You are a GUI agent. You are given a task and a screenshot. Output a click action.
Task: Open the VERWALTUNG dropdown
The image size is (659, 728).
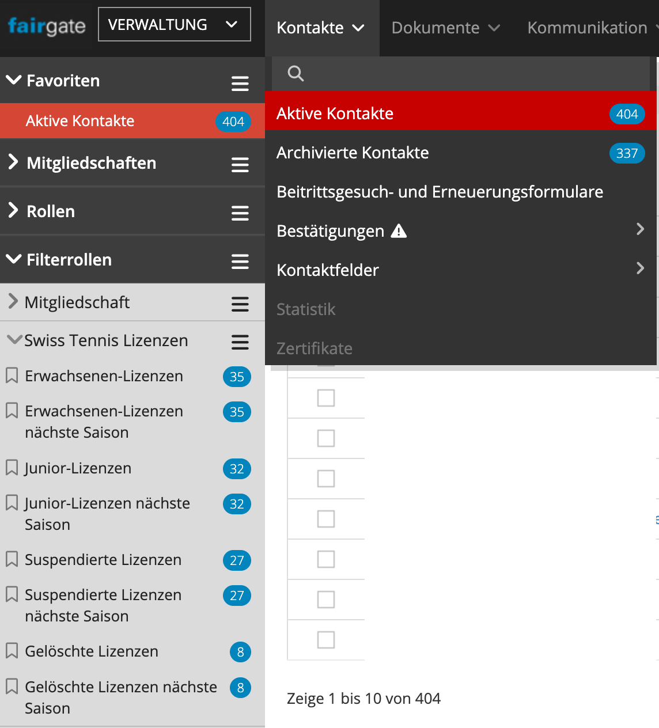point(174,25)
